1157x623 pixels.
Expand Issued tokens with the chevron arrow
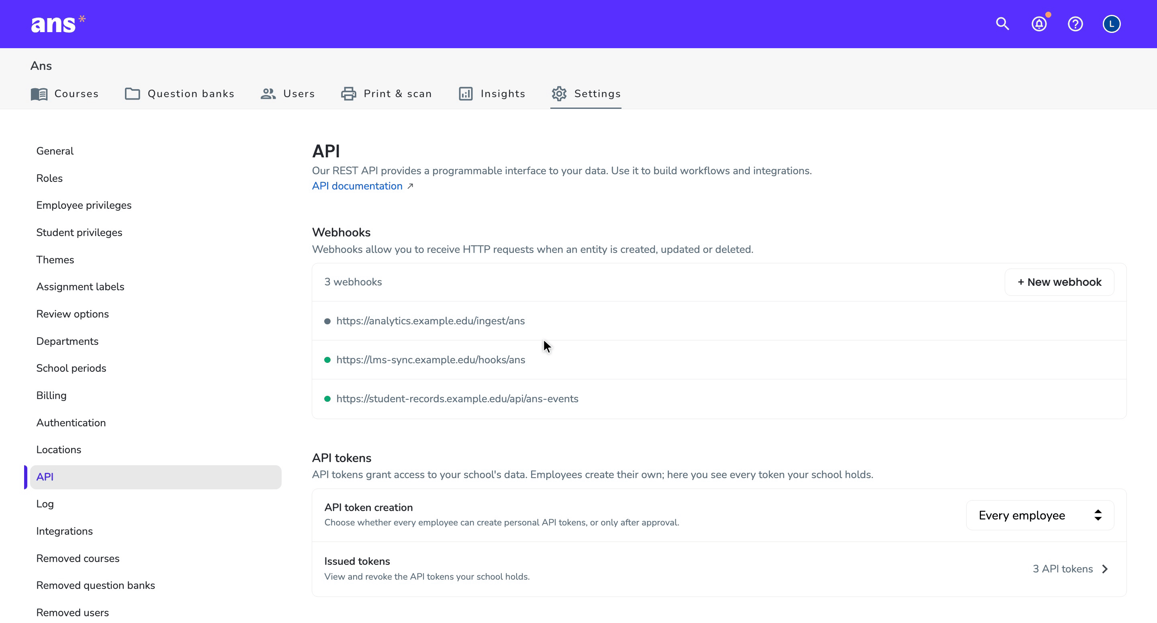1105,569
